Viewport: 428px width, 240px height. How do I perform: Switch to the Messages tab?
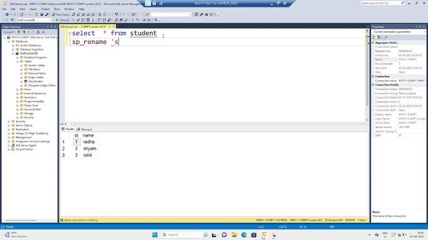pos(85,129)
